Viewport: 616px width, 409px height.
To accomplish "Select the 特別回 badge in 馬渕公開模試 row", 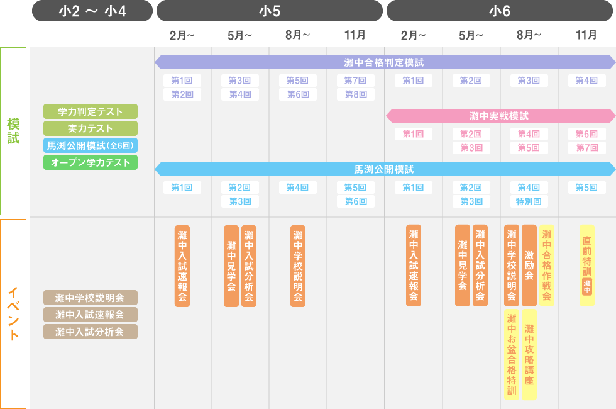I will pos(529,200).
